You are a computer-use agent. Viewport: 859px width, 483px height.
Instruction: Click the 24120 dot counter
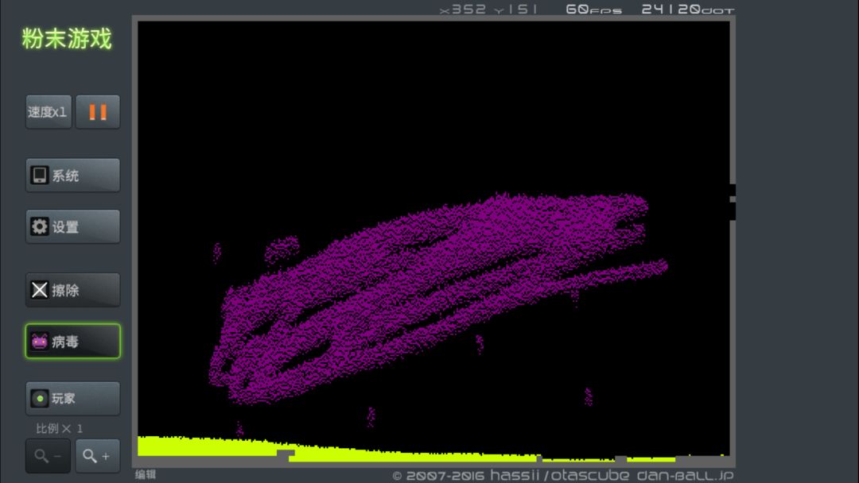pos(688,10)
